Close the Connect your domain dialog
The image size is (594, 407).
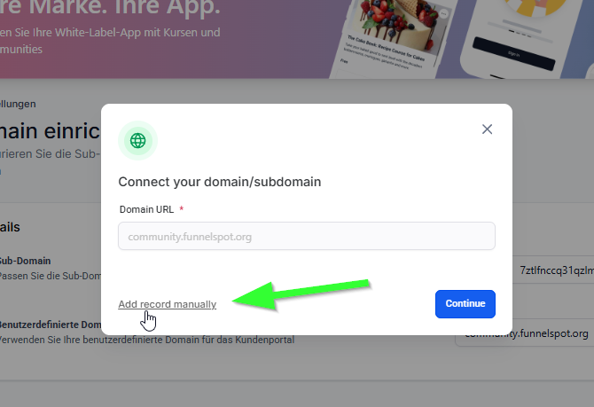click(487, 129)
